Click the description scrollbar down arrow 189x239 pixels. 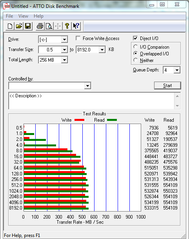pyautogui.click(x=177, y=106)
